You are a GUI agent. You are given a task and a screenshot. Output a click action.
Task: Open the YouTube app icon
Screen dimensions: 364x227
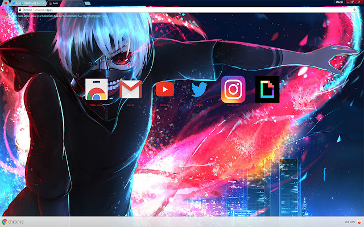coord(165,89)
